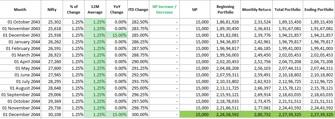
Task: Click the Ending Portfolio header
Action: 319,9
